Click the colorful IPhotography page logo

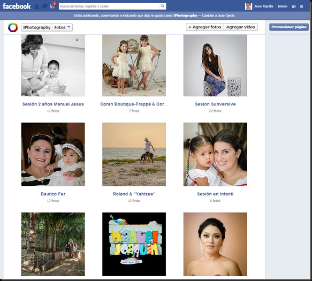point(13,27)
